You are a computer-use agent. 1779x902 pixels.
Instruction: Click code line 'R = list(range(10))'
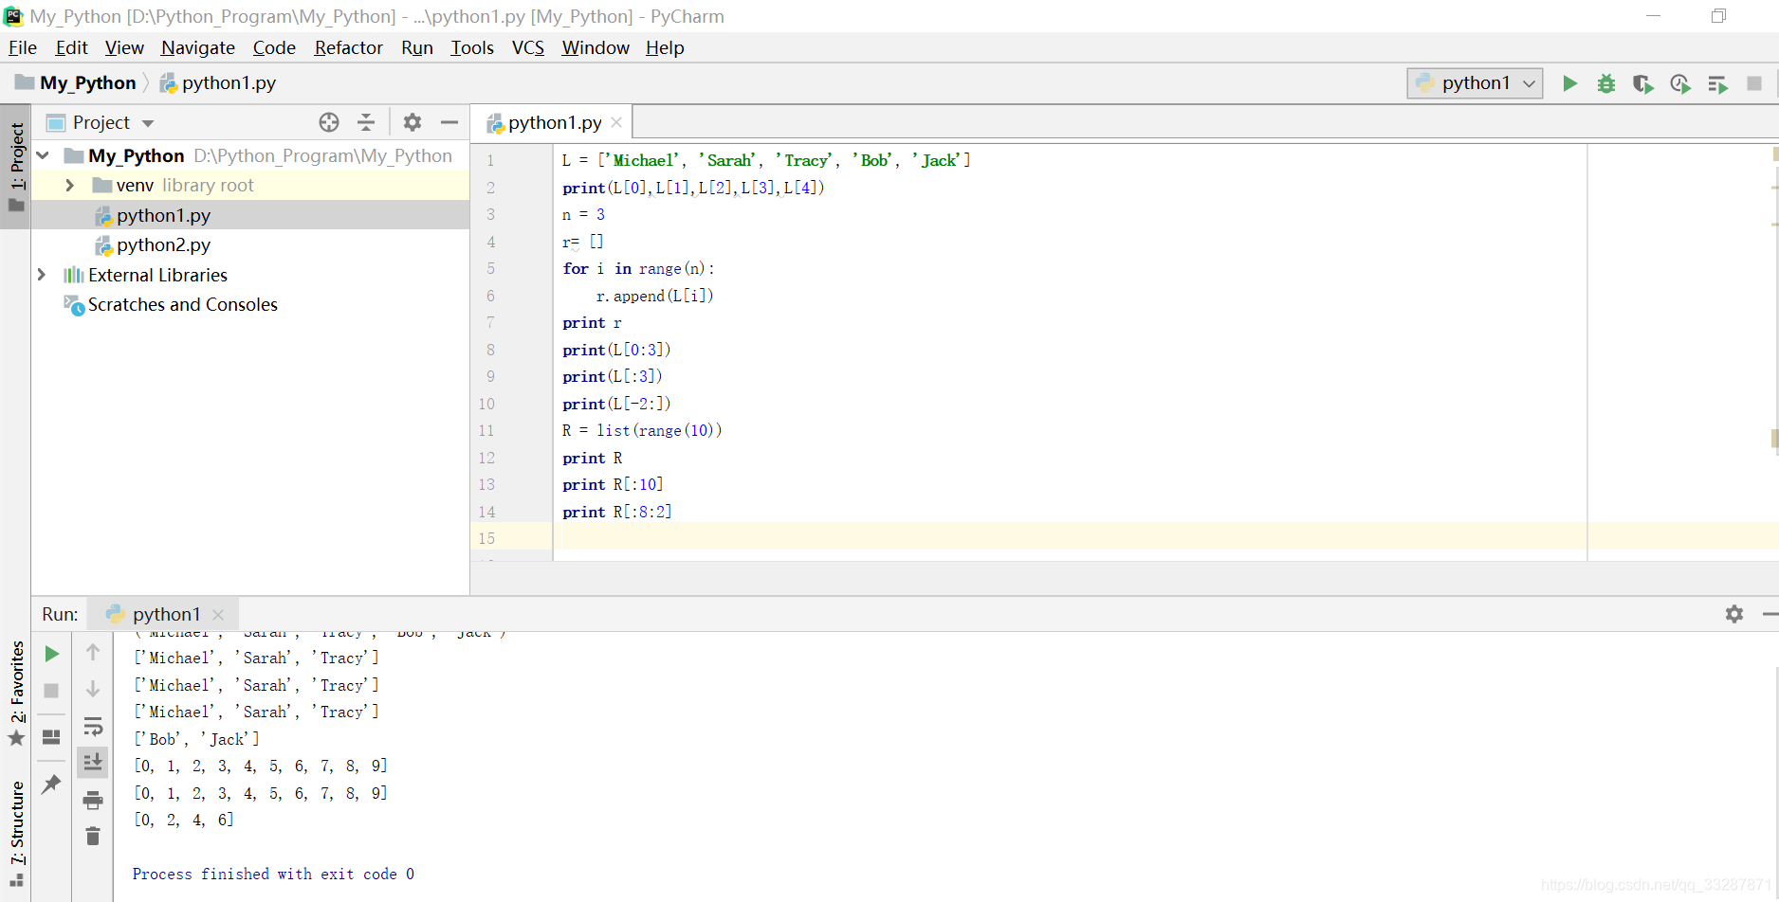pyautogui.click(x=642, y=430)
